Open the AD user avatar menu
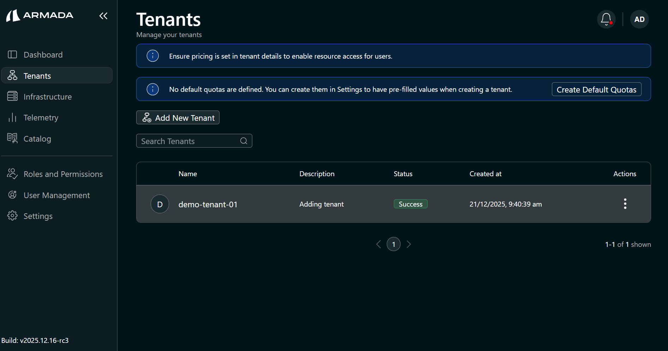 639,19
